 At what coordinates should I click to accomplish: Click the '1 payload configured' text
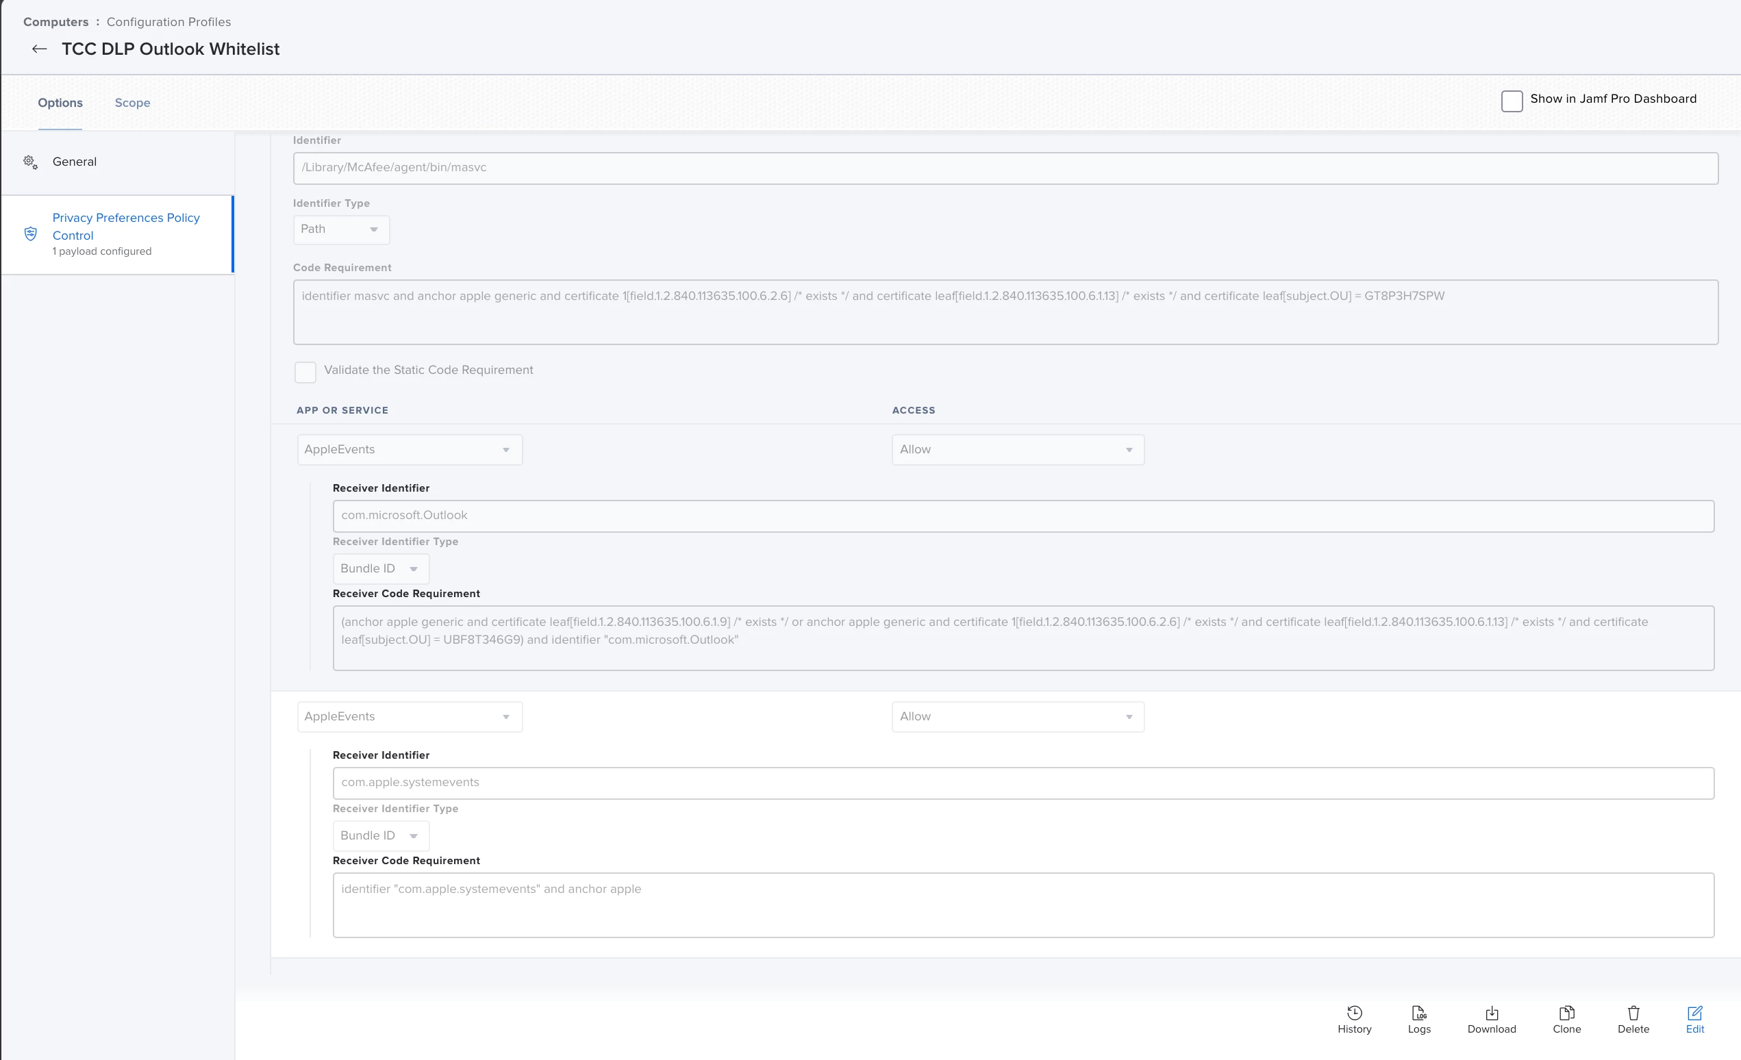102,251
